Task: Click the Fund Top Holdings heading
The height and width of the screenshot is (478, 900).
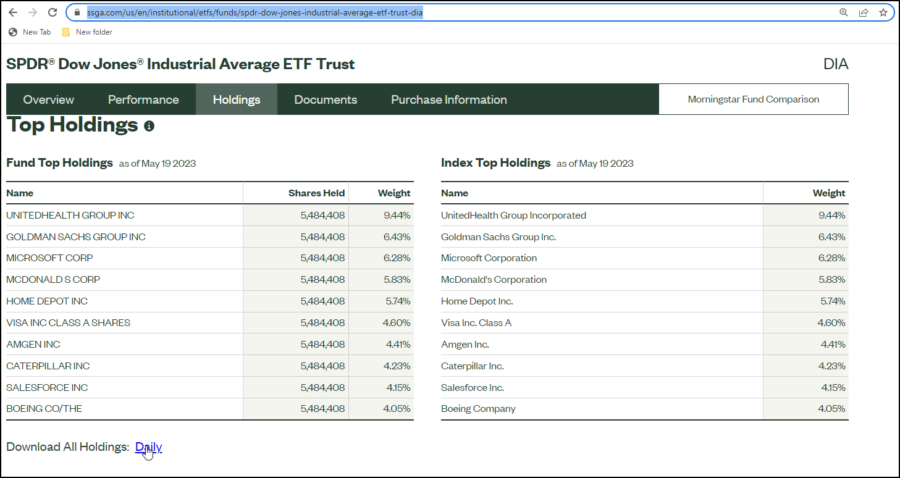Action: (60, 163)
